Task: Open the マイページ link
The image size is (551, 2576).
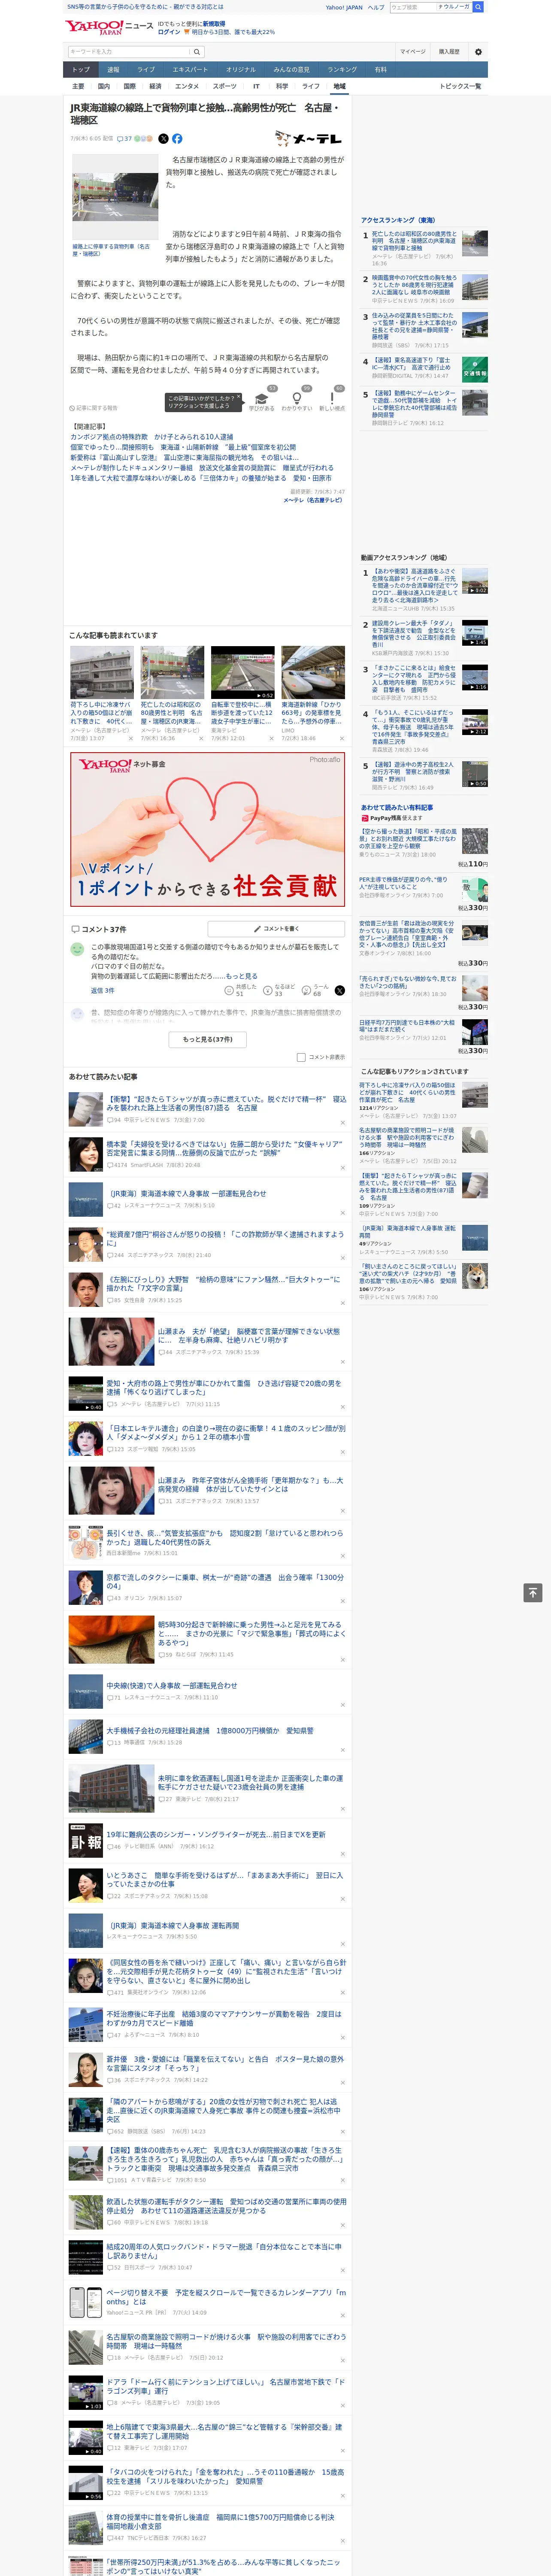Action: (x=413, y=51)
